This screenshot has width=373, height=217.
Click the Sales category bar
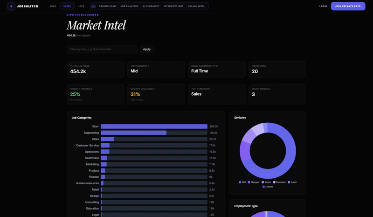(x=107, y=139)
